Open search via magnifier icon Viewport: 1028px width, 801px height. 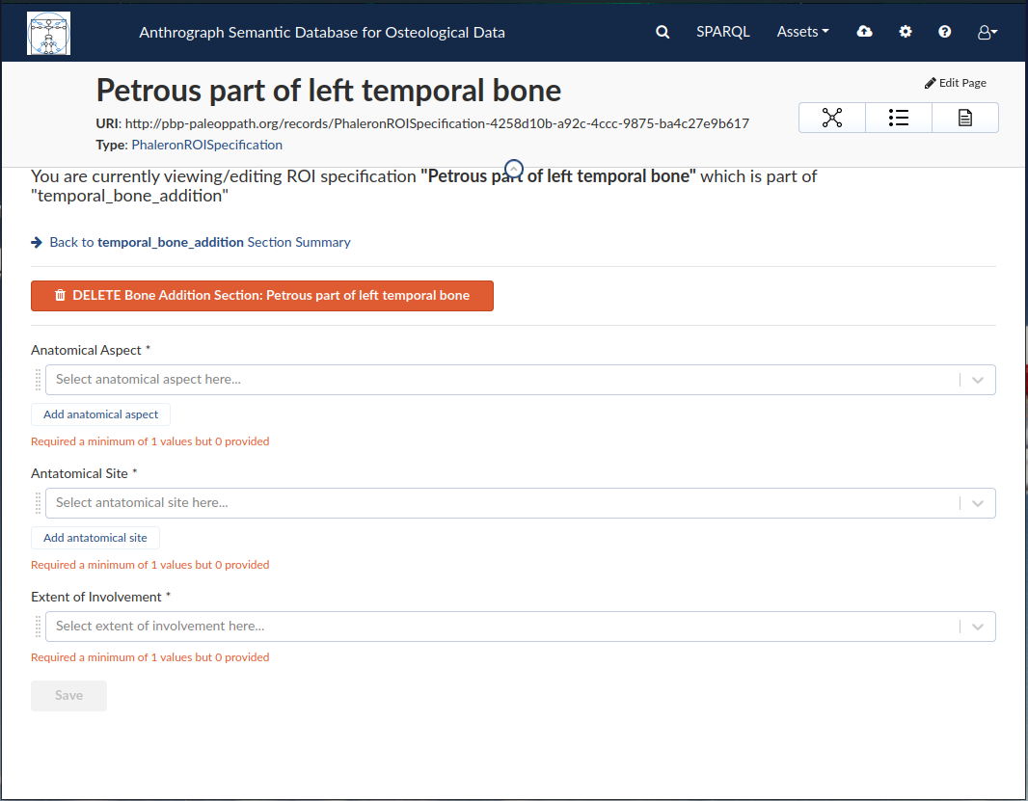pos(663,32)
